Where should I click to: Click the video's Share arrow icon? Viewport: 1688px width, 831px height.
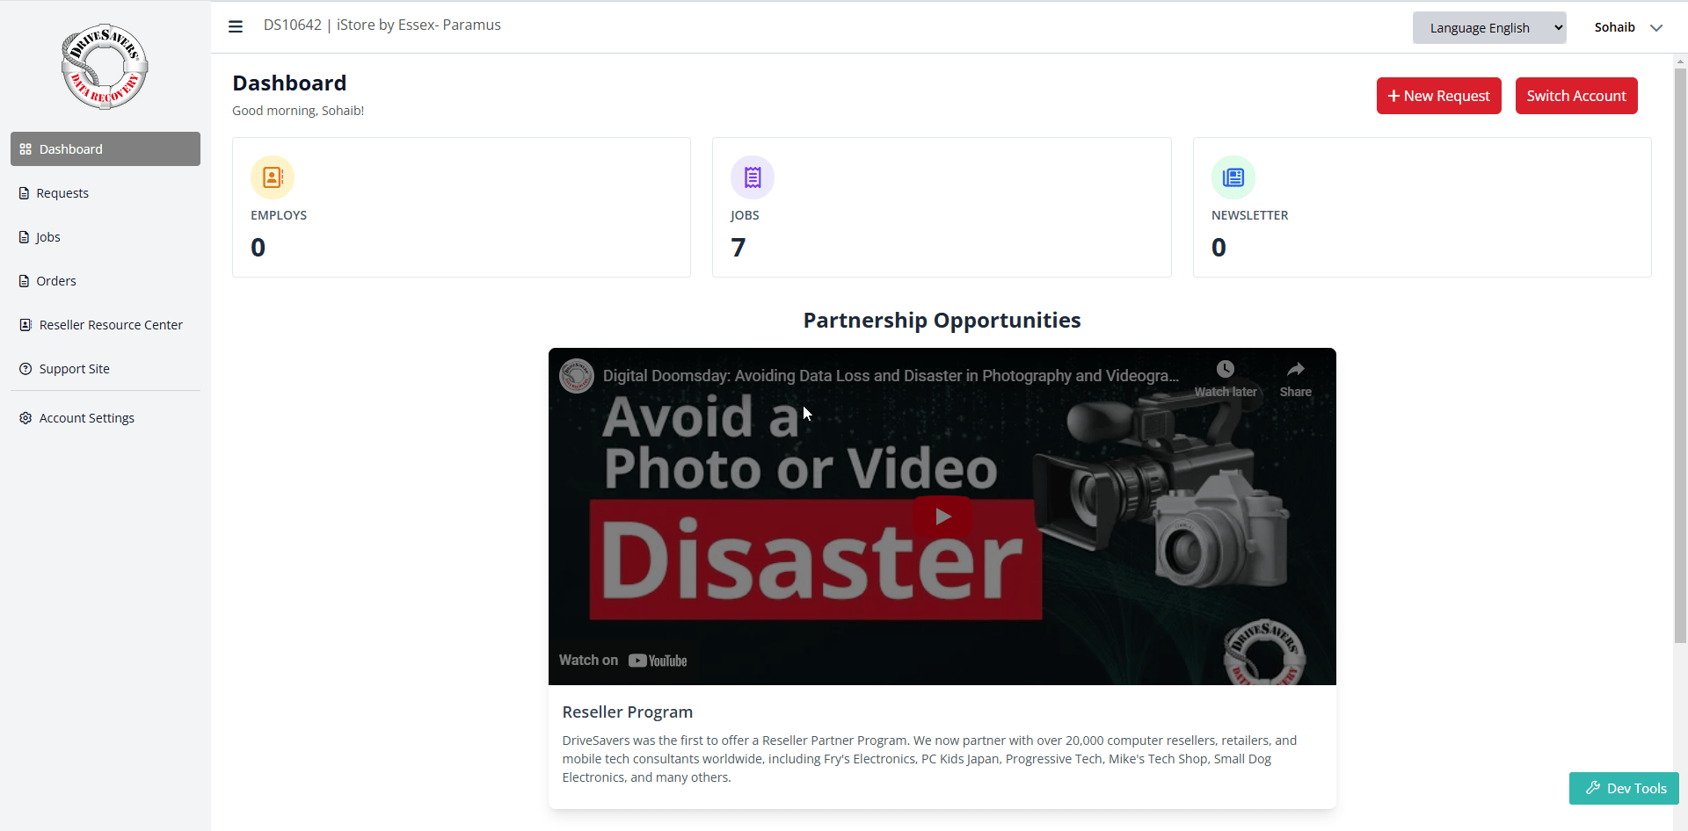click(x=1295, y=370)
